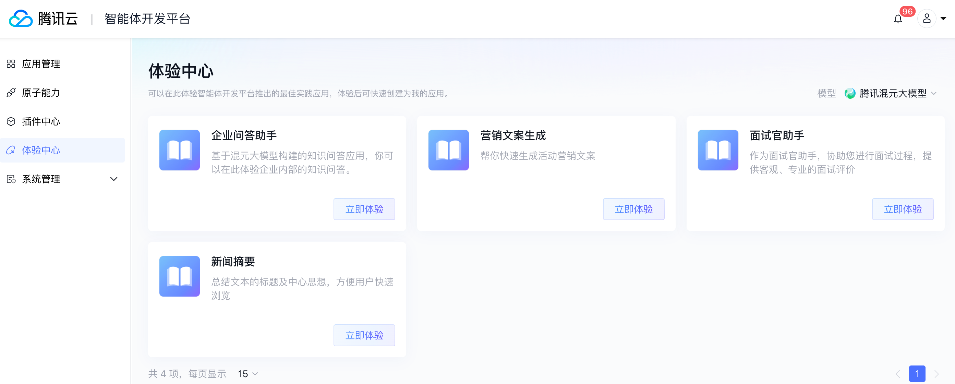Viewport: 955px width, 384px height.
Task: Click the 新闻摘要 book icon
Action: tap(179, 276)
